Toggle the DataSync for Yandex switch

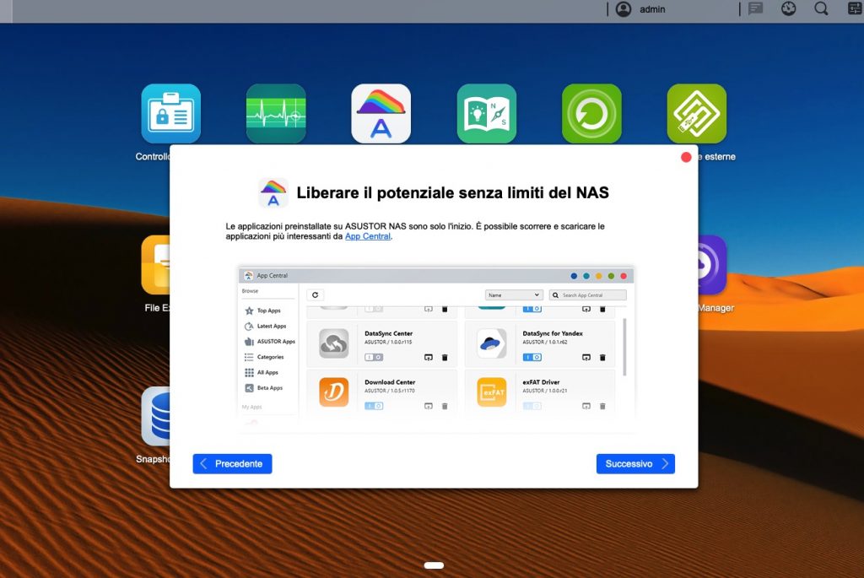532,357
